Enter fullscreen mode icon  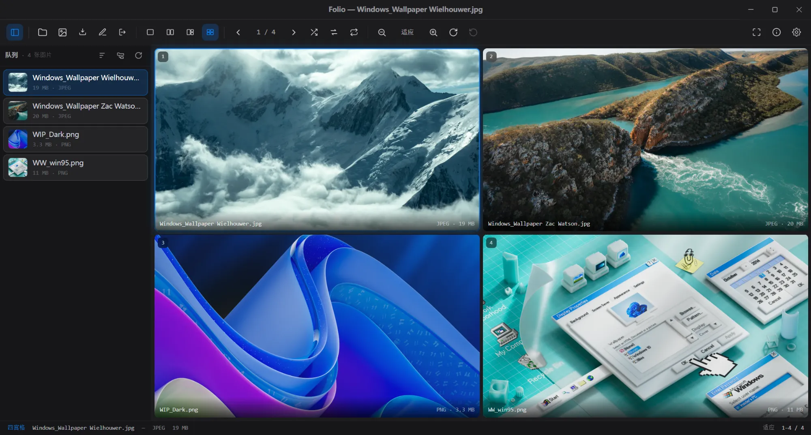click(x=757, y=32)
